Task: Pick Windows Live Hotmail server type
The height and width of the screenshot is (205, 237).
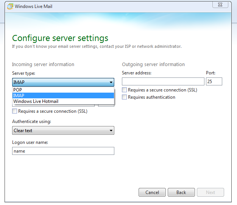Action: [x=63, y=101]
